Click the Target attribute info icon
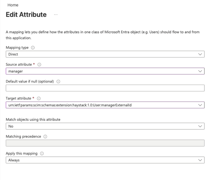 [39, 98]
